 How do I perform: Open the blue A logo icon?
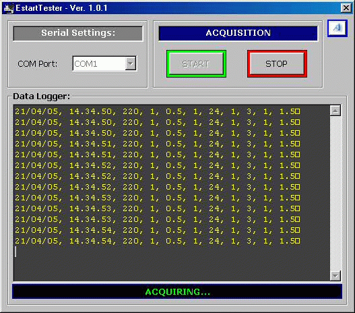point(337,28)
